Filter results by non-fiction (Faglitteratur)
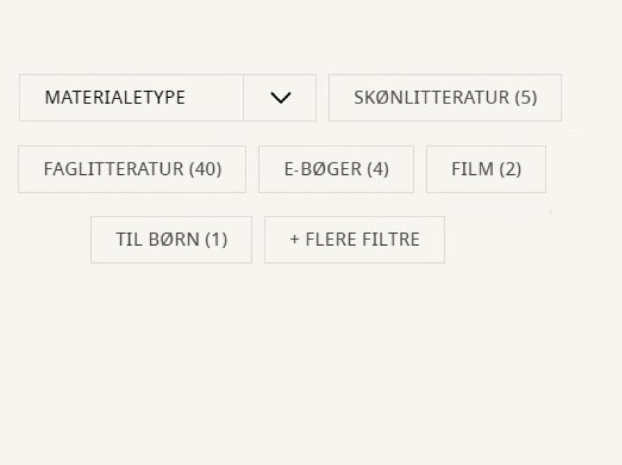This screenshot has width=622, height=465. coord(132,169)
